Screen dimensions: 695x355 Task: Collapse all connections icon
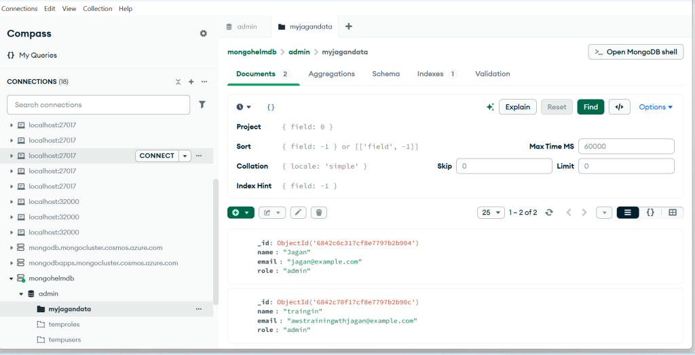(x=179, y=82)
